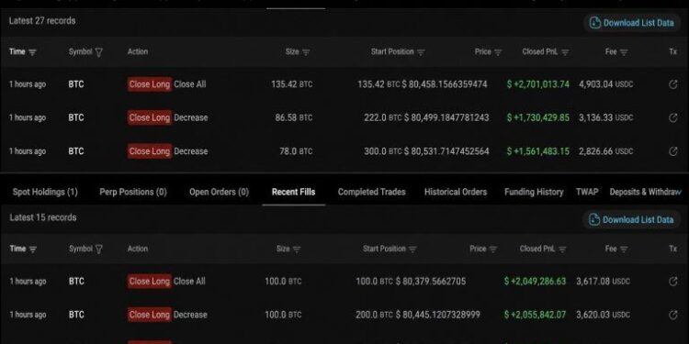Sort by Time in lower table

coord(32,250)
